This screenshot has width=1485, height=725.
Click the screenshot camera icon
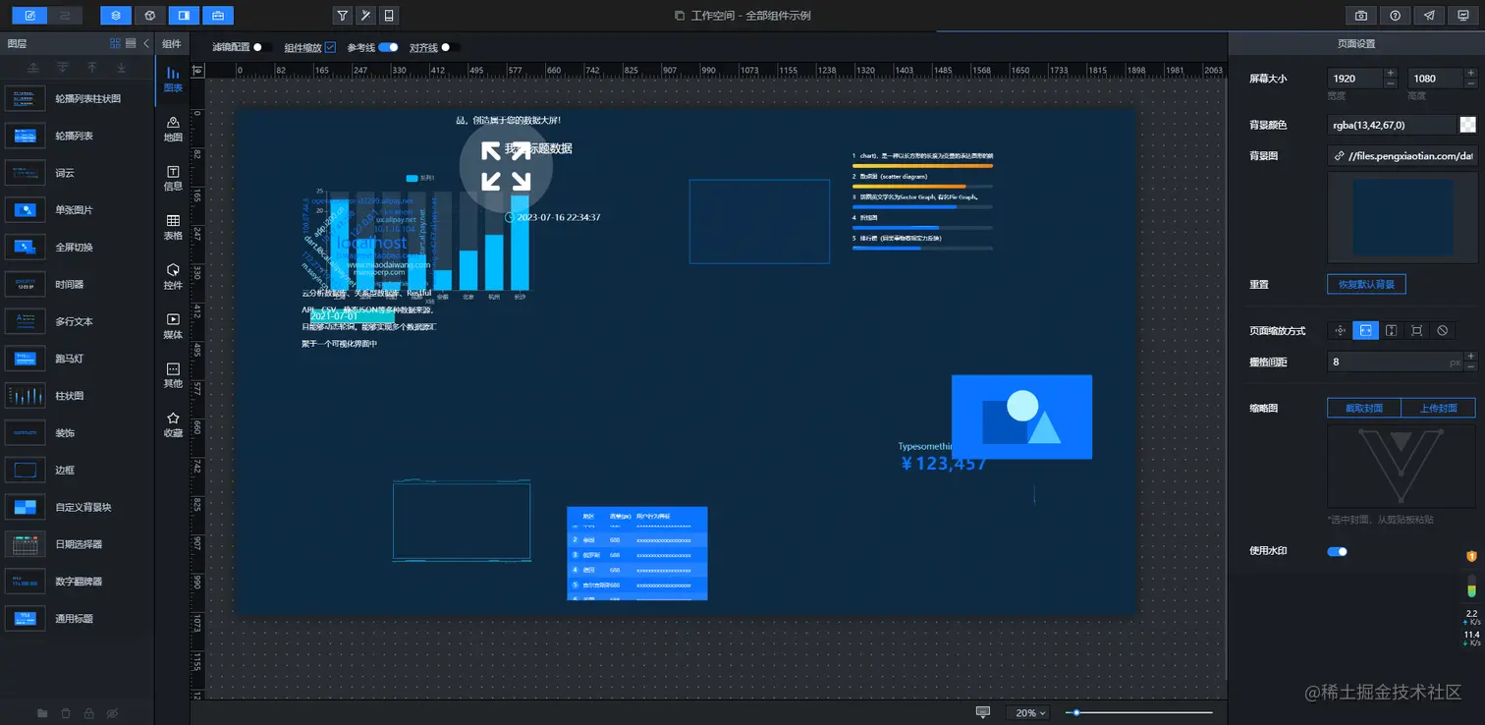[x=1361, y=16]
